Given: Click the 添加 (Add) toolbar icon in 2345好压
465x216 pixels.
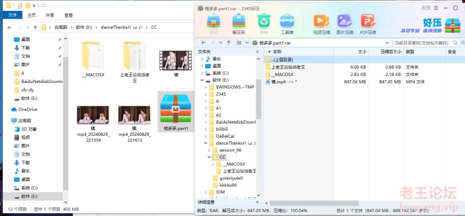Looking at the screenshot, I should 213,24.
